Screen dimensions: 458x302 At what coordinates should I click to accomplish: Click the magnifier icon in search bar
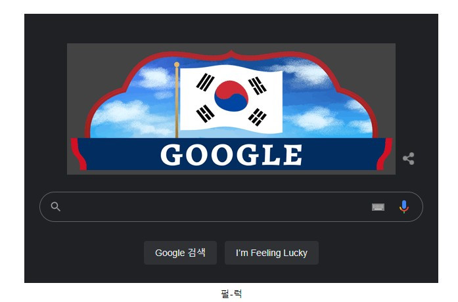click(x=55, y=207)
